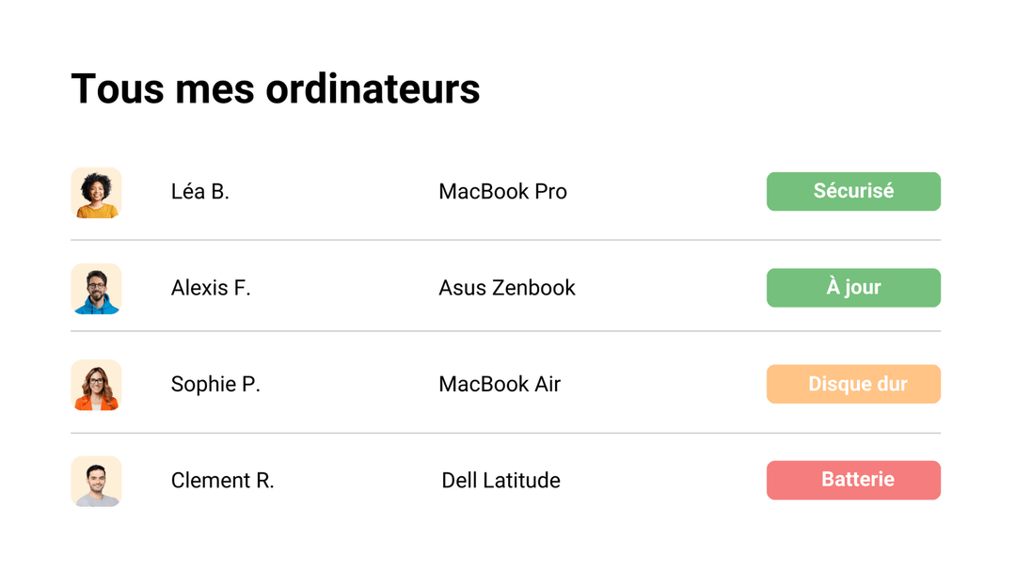
Task: Click the red Batterie alert badge
Action: click(853, 480)
